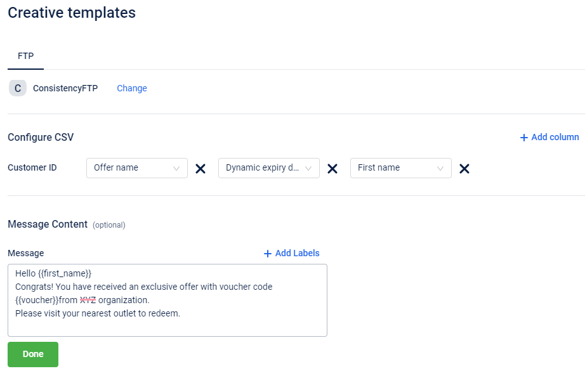Open the Offer name dropdown

pos(137,168)
